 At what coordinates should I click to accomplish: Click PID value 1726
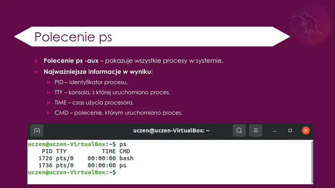[45, 158]
